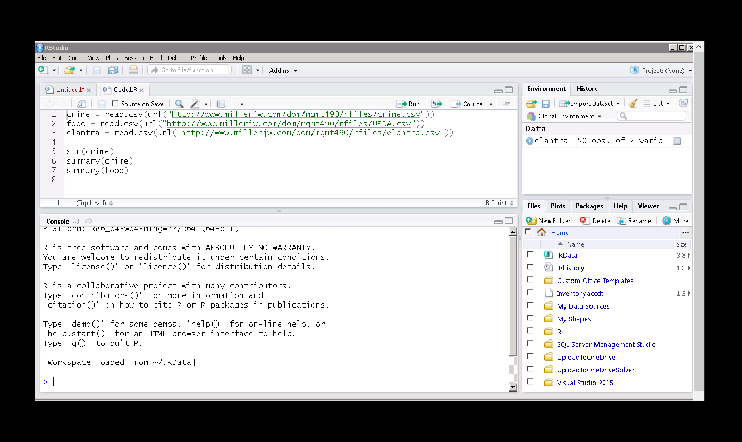This screenshot has width=742, height=442.
Task: Check the box next to .RData file
Action: pyautogui.click(x=530, y=254)
